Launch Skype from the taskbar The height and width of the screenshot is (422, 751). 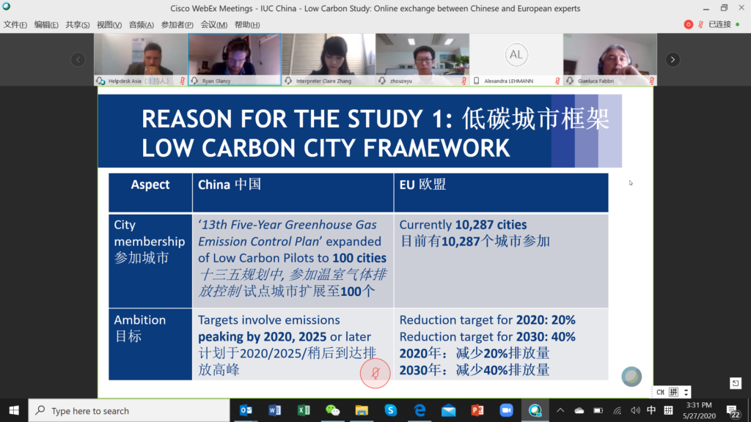point(390,410)
